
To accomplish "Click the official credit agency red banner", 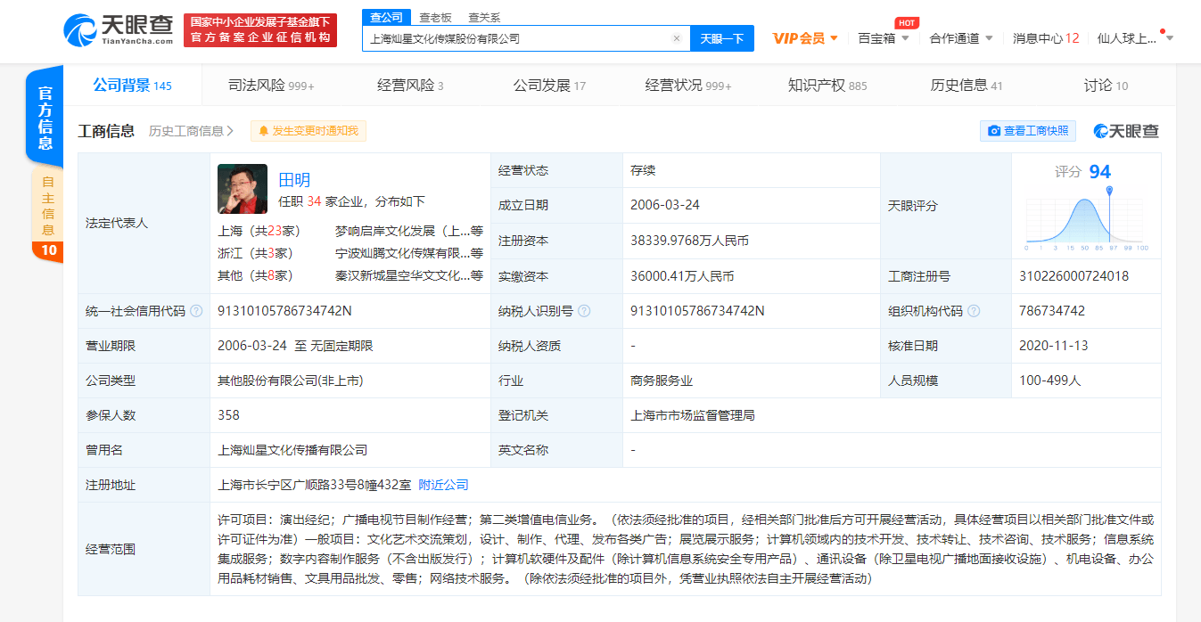I will click(260, 30).
